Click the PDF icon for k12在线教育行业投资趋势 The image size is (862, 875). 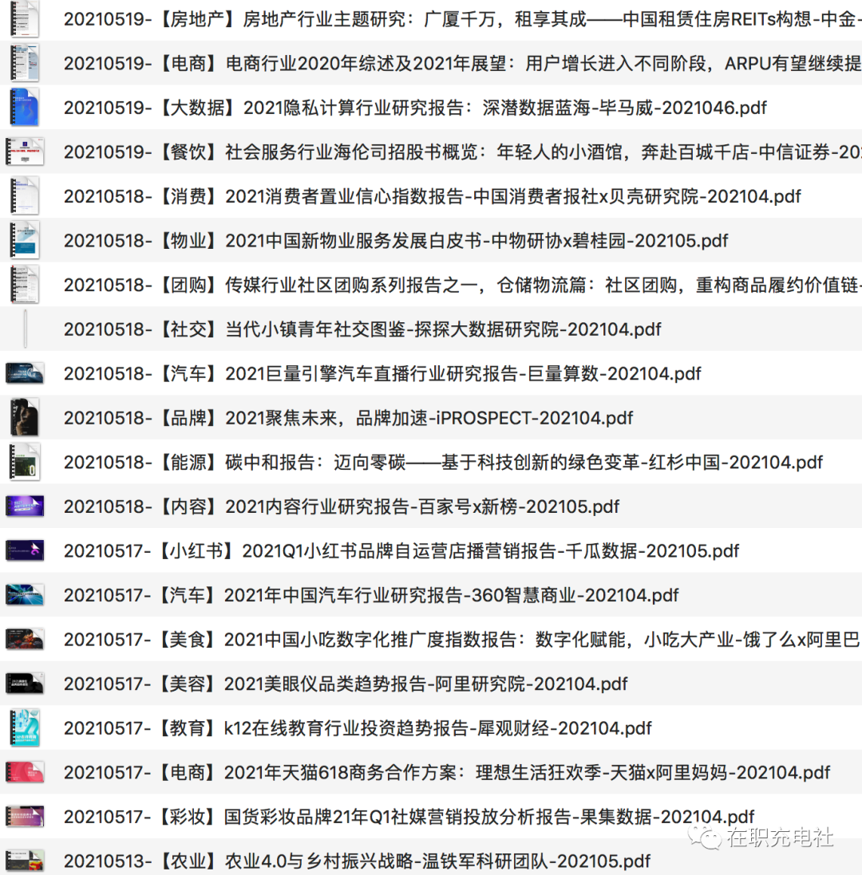pos(25,727)
